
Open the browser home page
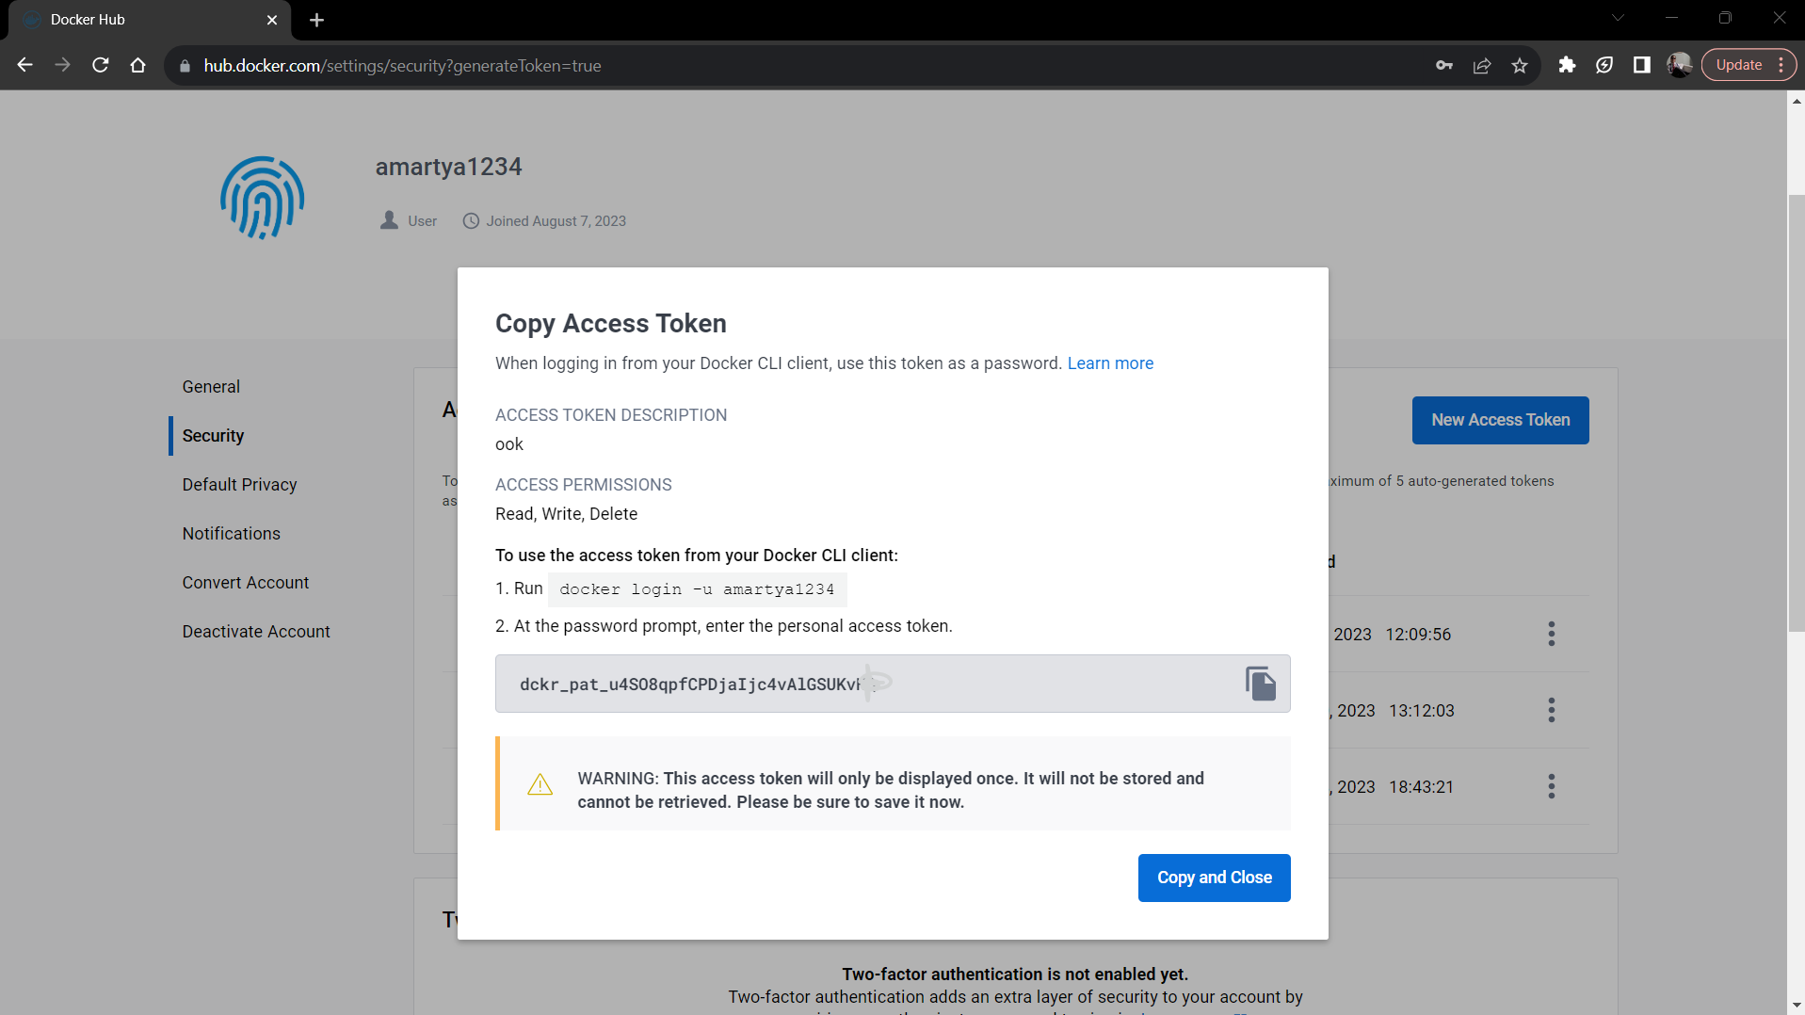click(138, 65)
